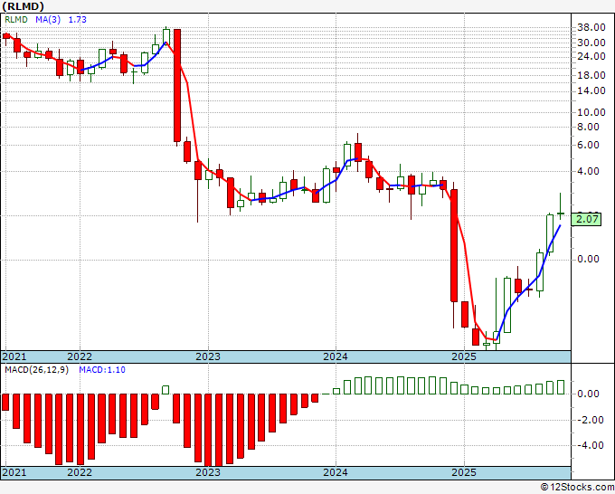Click the (RLMD) chart title

(x=23, y=6)
